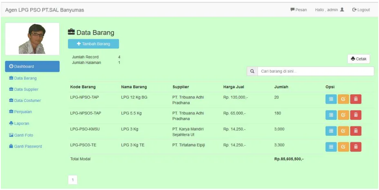Image resolution: width=379 pixels, height=190 pixels.
Task: Edit the LPG-PSO-KMSU item
Action: point(343,131)
